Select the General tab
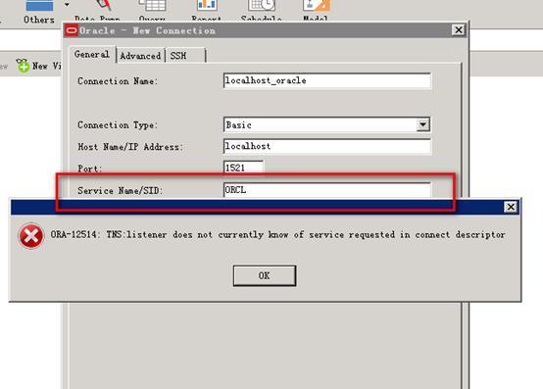The height and width of the screenshot is (389, 543). click(x=92, y=54)
